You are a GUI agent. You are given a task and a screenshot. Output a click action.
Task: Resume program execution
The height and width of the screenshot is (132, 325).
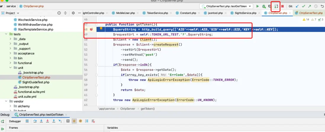[2, 129]
